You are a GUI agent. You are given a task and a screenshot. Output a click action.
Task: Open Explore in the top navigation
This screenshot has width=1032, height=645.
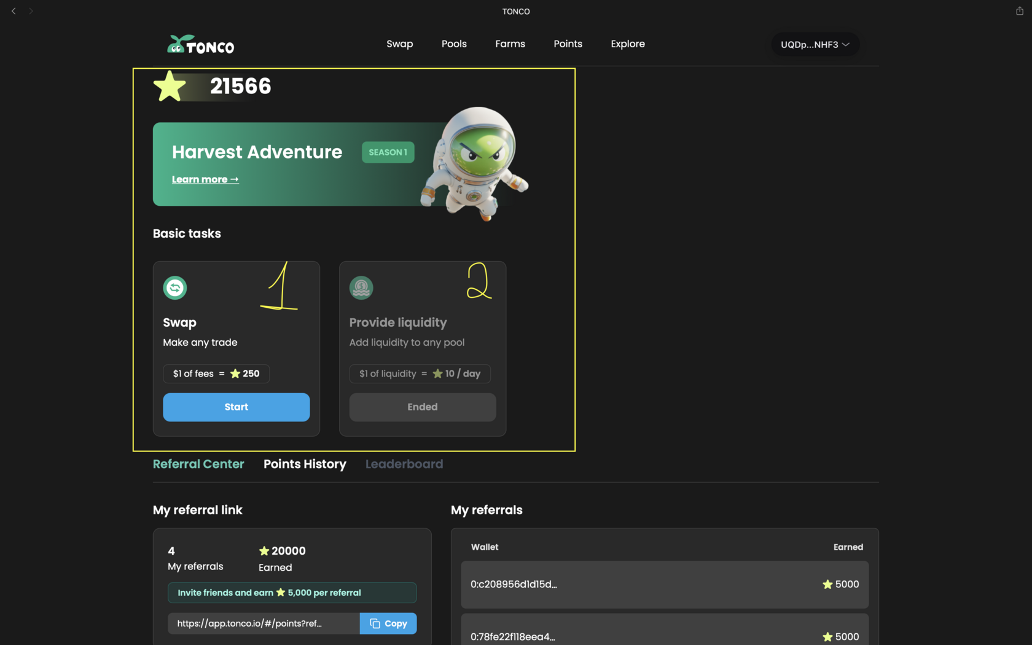tap(628, 44)
